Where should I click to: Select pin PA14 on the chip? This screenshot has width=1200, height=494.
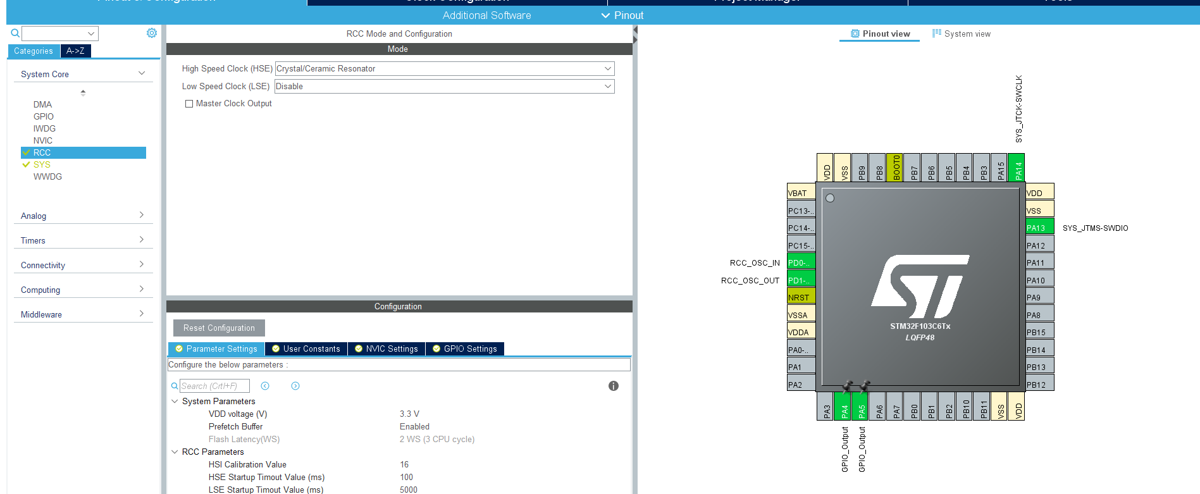click(x=1016, y=168)
